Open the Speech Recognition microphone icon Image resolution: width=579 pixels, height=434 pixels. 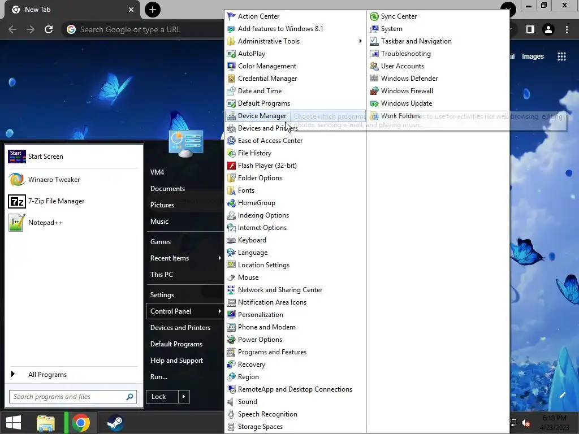coord(231,414)
